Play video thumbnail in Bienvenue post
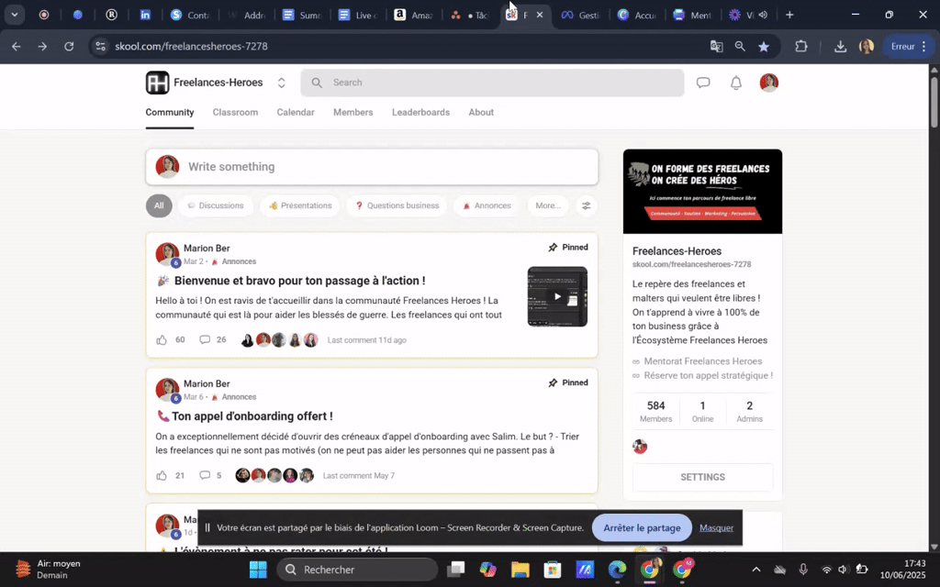Screen dimensions: 940x587 [557, 296]
